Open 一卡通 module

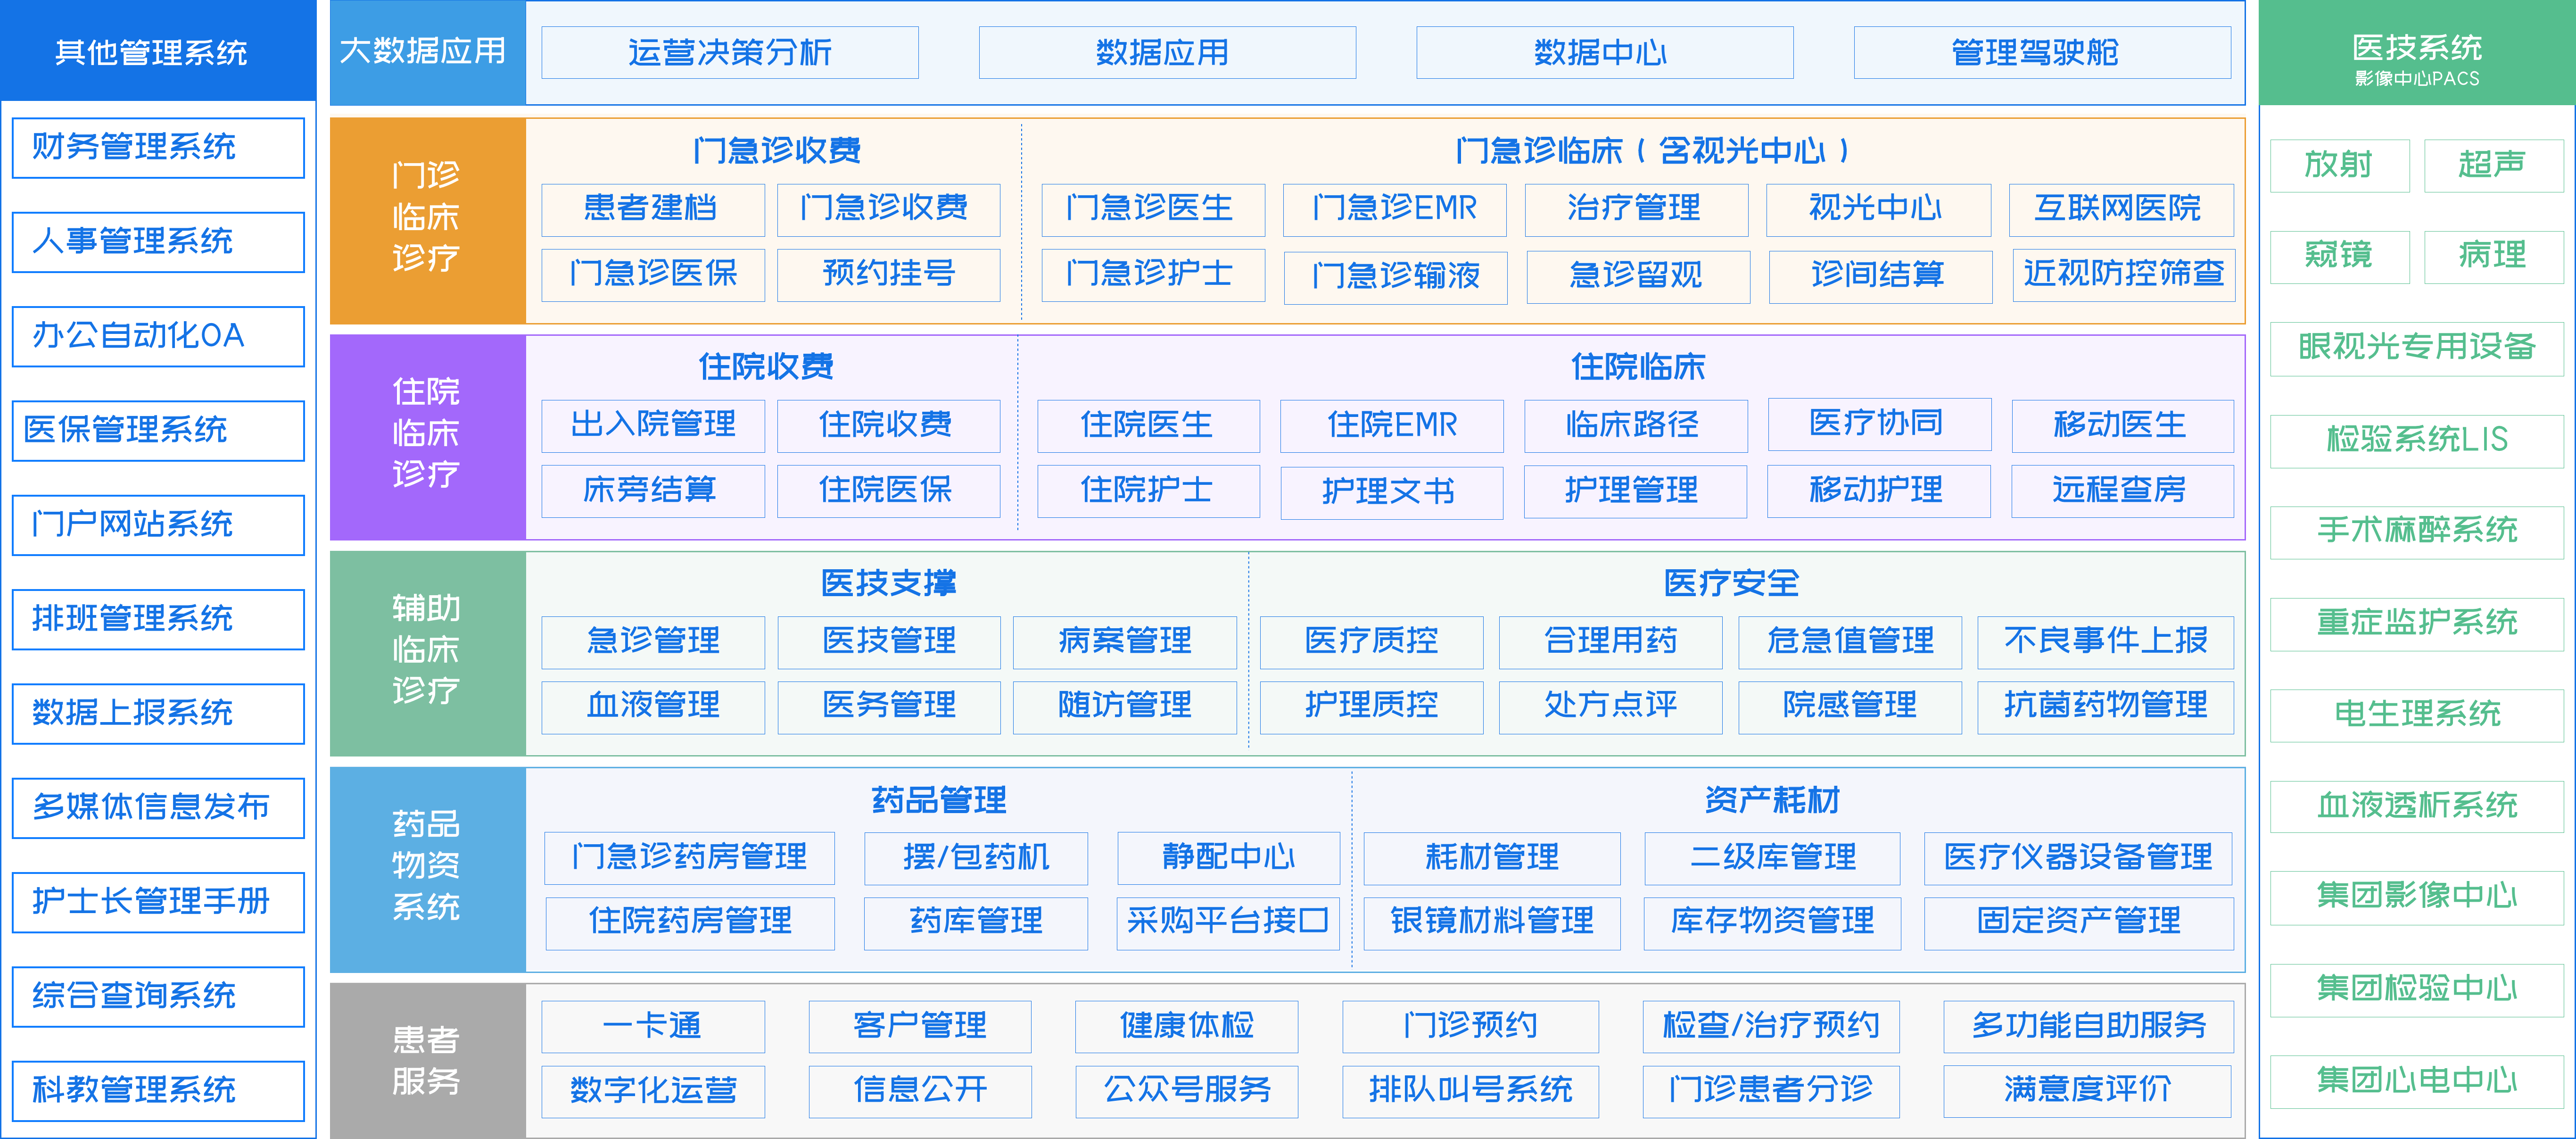tap(652, 1027)
